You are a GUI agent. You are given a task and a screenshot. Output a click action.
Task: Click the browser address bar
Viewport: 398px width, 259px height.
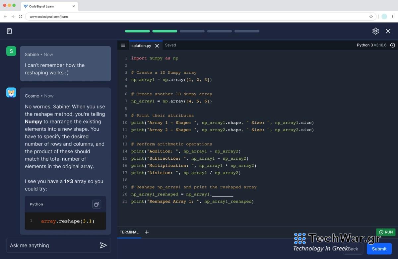point(199,17)
